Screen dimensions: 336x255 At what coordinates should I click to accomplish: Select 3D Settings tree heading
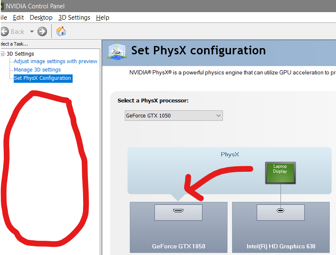point(20,54)
